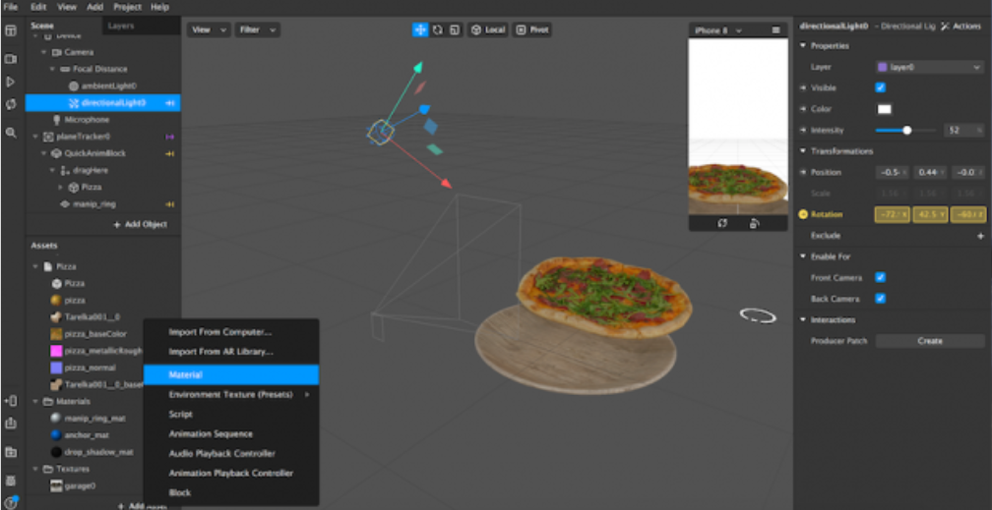Viewport: 992px width, 510px height.
Task: Click the restart refresh icon in left toolbar
Action: tap(11, 105)
